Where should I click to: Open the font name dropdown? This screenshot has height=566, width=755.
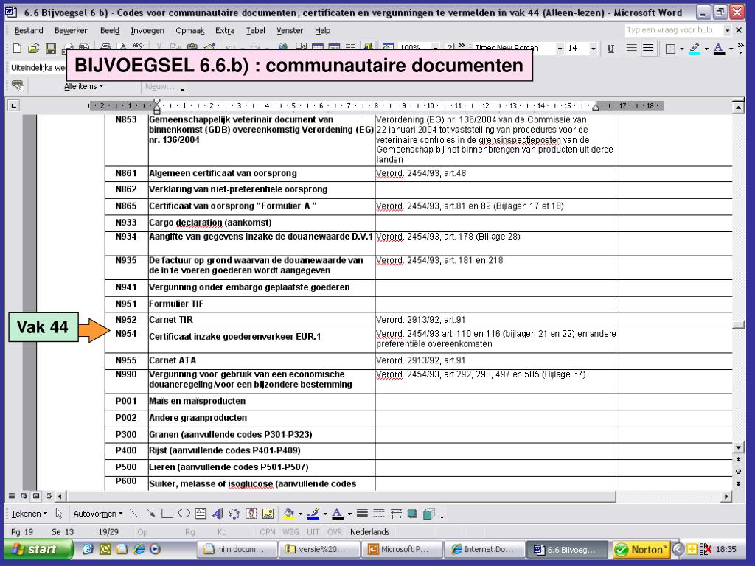click(x=559, y=49)
